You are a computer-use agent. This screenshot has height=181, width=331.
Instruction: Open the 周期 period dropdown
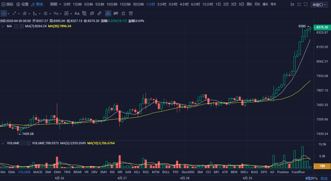[x=55, y=4]
